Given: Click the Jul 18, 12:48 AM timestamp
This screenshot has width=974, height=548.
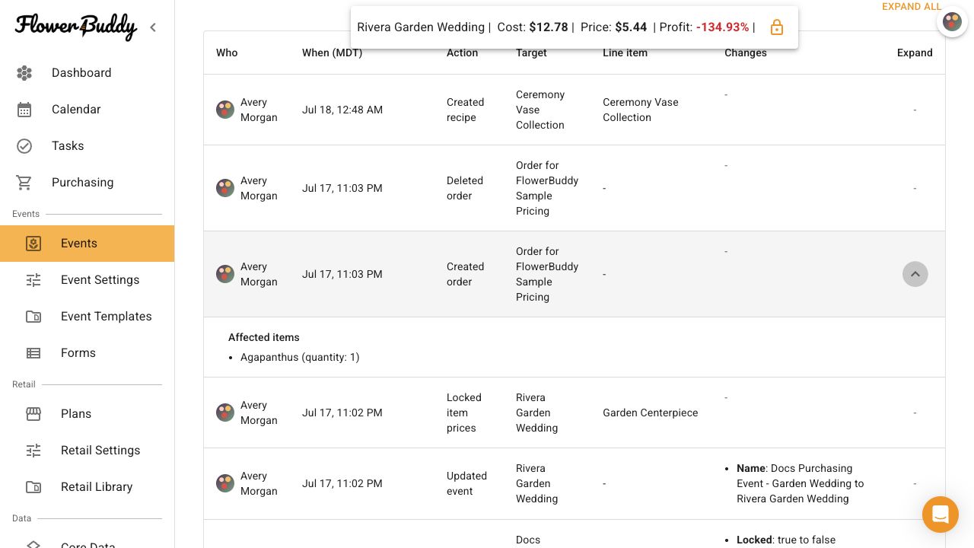Looking at the screenshot, I should [x=342, y=110].
